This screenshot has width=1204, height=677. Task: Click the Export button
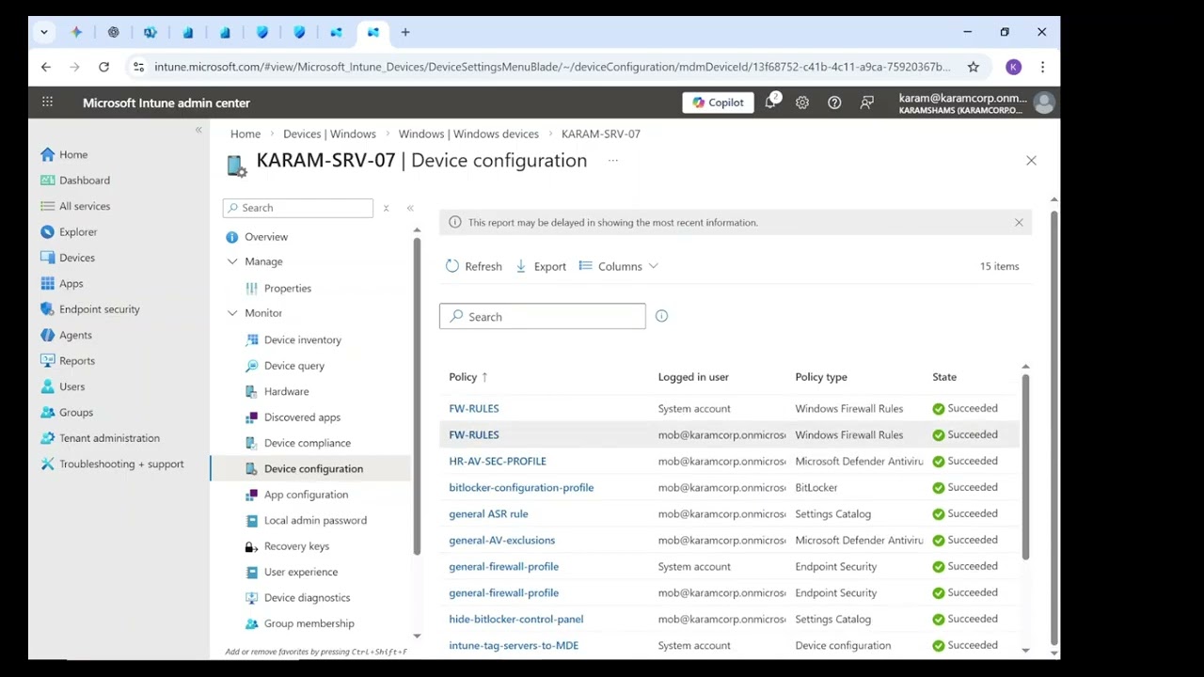[541, 266]
